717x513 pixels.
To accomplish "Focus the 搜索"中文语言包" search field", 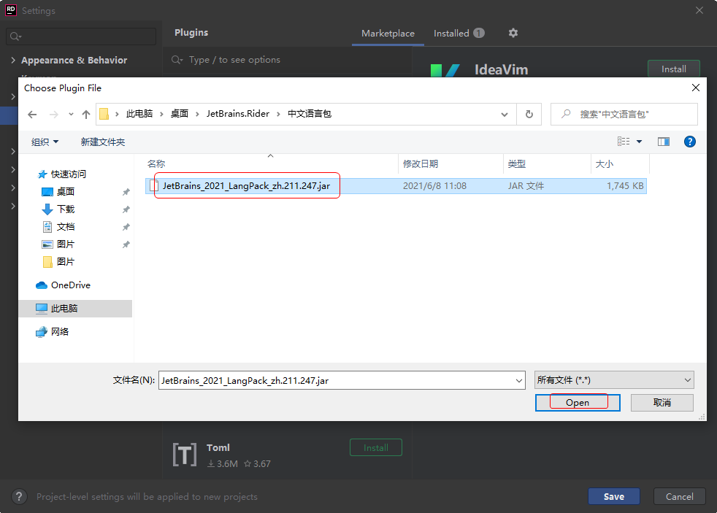I will [624, 115].
